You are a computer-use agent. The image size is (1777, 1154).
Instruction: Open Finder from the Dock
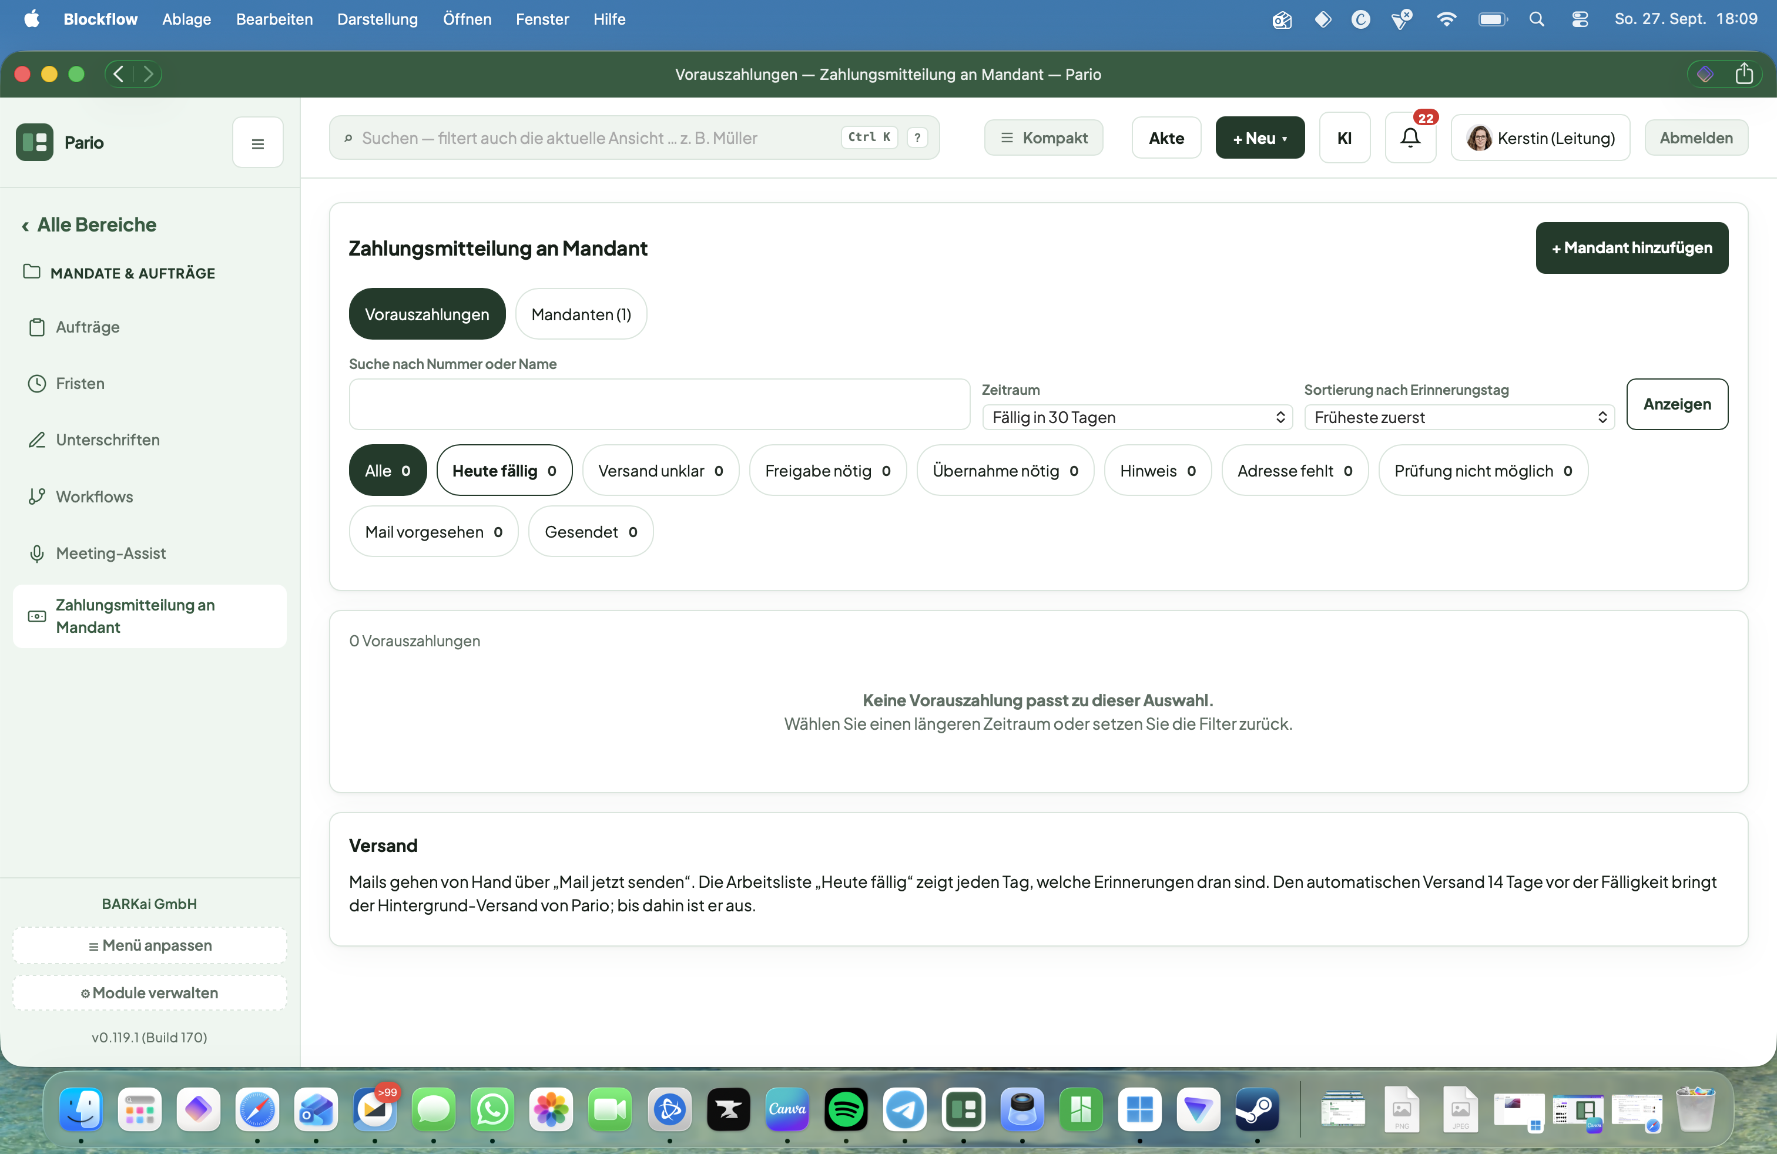(x=81, y=1109)
